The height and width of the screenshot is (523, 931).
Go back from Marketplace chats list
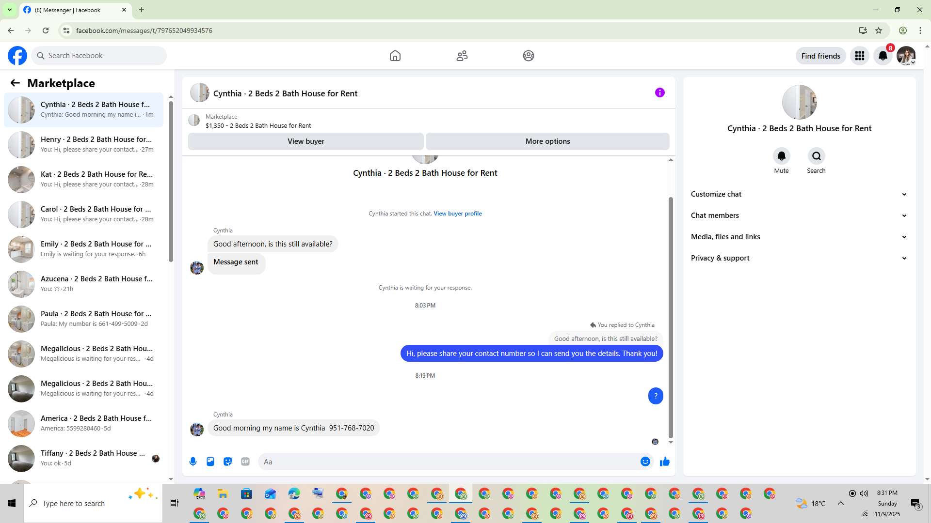pyautogui.click(x=15, y=83)
